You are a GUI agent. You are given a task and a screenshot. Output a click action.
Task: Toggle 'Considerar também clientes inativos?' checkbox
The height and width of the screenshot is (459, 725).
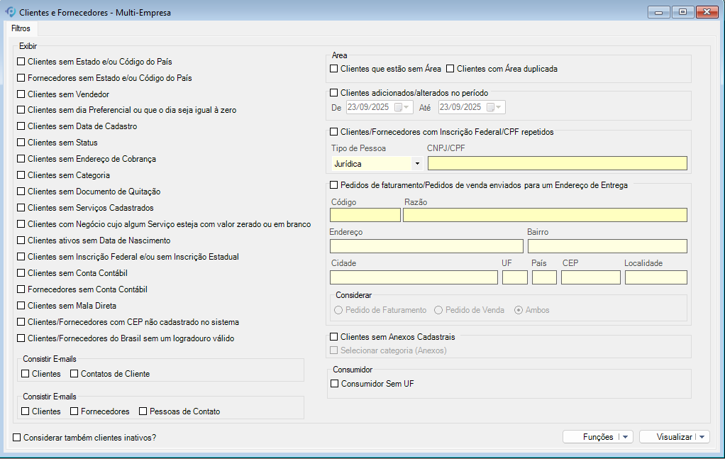point(17,438)
